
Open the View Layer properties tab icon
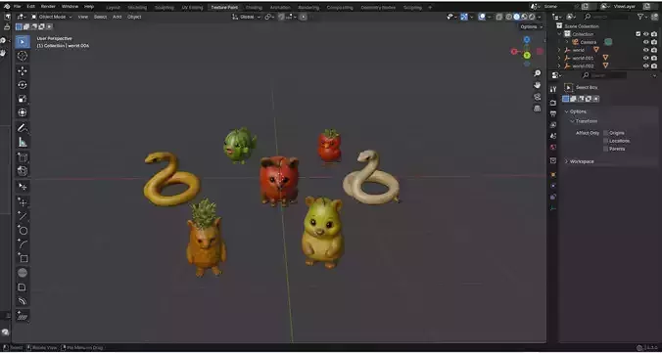click(x=553, y=125)
